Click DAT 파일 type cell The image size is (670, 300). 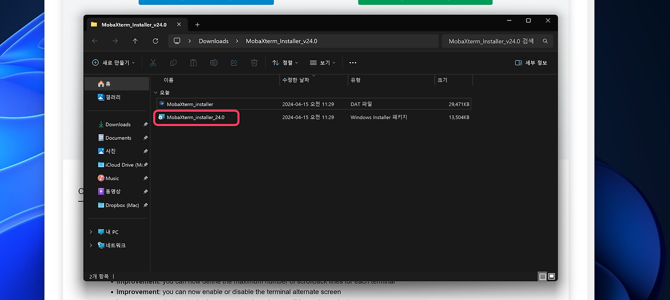coord(361,104)
